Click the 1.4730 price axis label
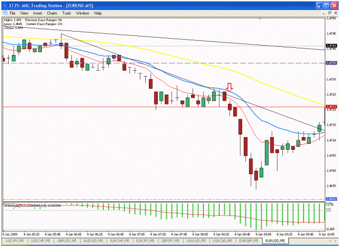 [x=331, y=79]
